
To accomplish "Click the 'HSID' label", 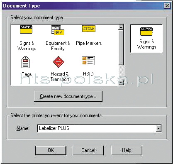I will pos(88,74).
